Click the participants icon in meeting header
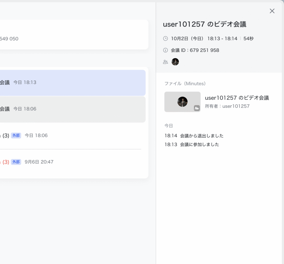Screen dimensions: 284x264 pos(166,62)
